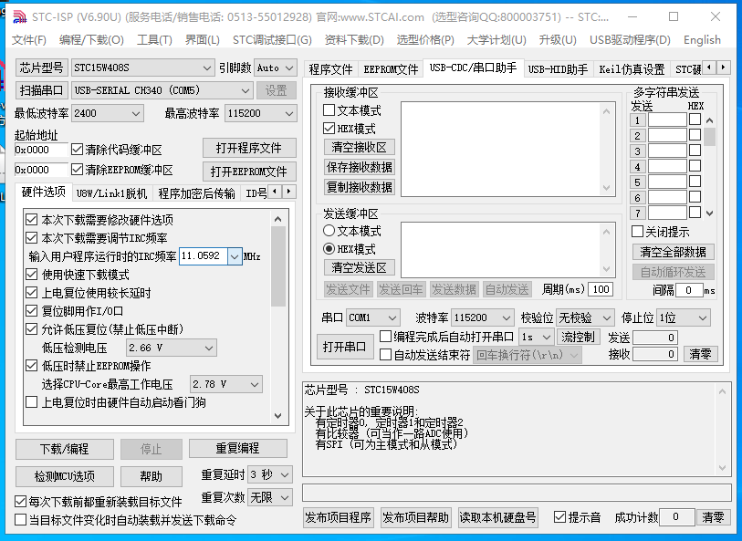This screenshot has width=742, height=541.
Task: Switch to Keil仿真设置 tab
Action: 632,69
